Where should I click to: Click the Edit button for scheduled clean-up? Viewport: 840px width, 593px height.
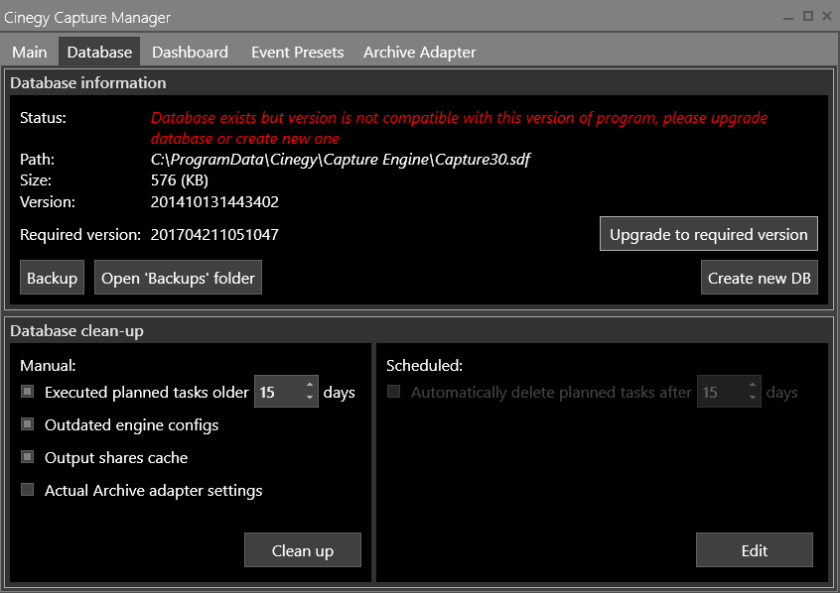(x=755, y=550)
